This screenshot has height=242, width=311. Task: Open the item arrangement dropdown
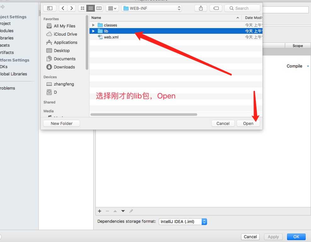point(112,8)
